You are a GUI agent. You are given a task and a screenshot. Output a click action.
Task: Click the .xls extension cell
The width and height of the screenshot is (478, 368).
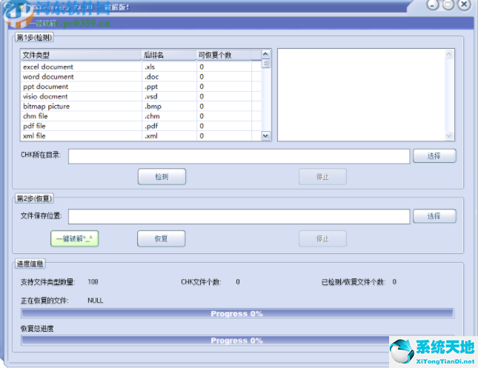(x=169, y=67)
